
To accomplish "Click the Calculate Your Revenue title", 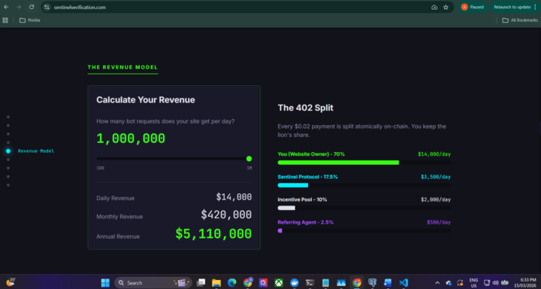I will tap(146, 100).
